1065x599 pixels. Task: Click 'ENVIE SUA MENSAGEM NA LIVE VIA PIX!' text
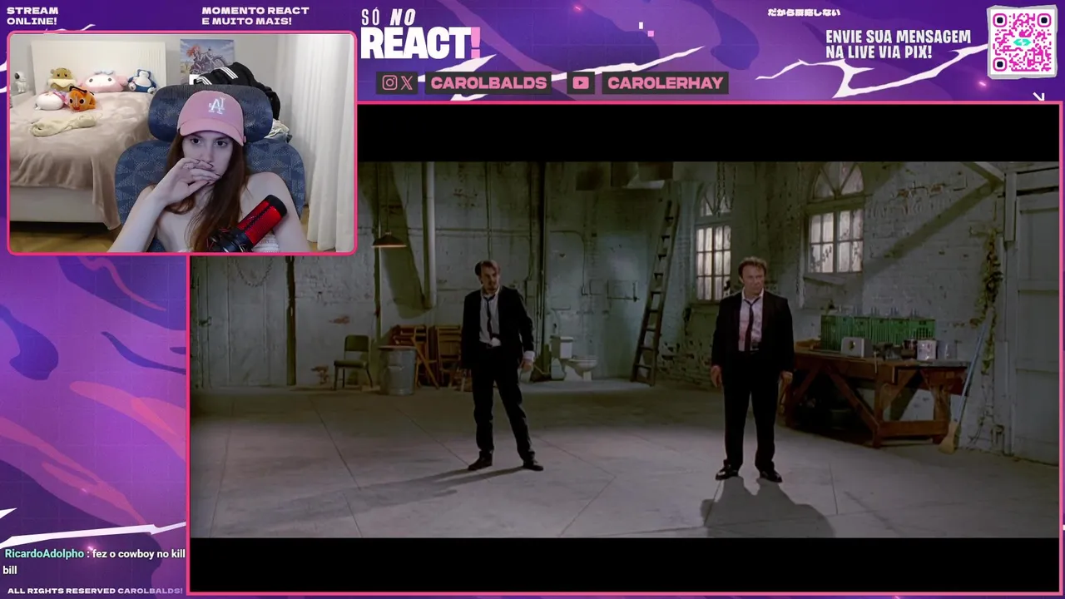click(x=898, y=44)
